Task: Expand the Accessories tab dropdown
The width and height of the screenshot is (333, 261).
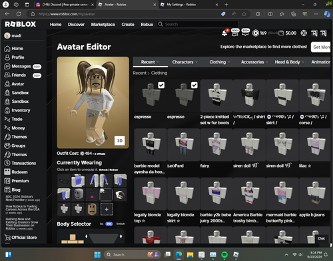Action: [254, 62]
